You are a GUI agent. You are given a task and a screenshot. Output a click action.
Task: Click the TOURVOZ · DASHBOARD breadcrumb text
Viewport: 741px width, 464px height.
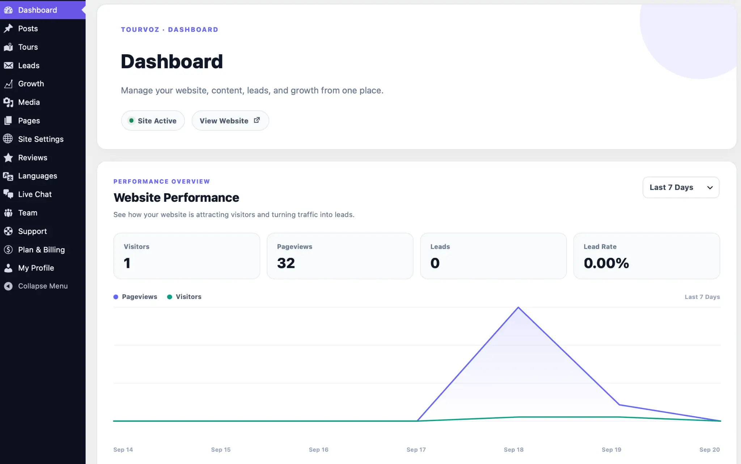tap(169, 30)
